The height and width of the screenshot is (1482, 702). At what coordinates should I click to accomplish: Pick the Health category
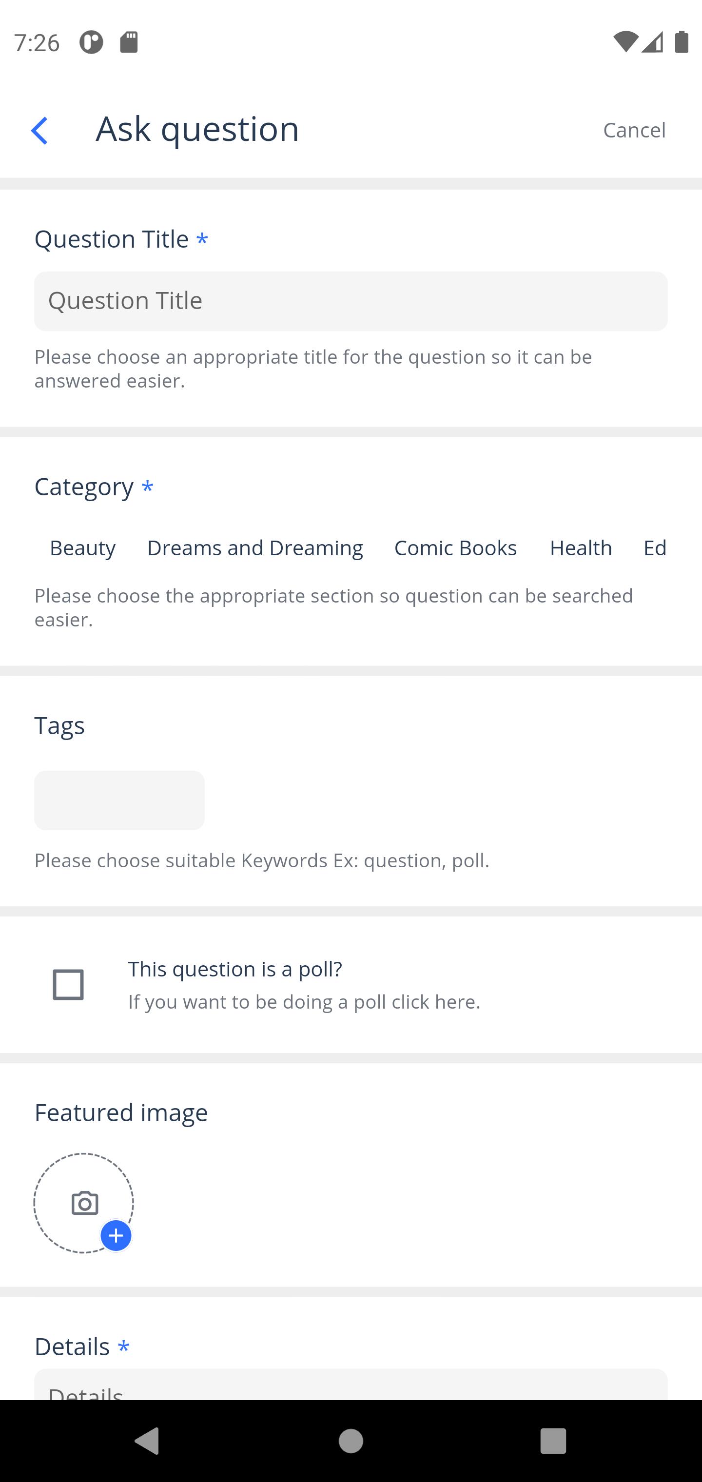[x=581, y=547]
